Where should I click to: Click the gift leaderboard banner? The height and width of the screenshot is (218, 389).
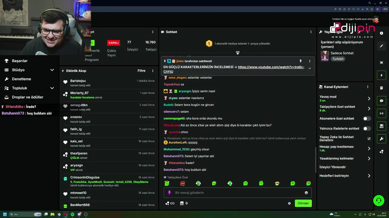tap(238, 44)
